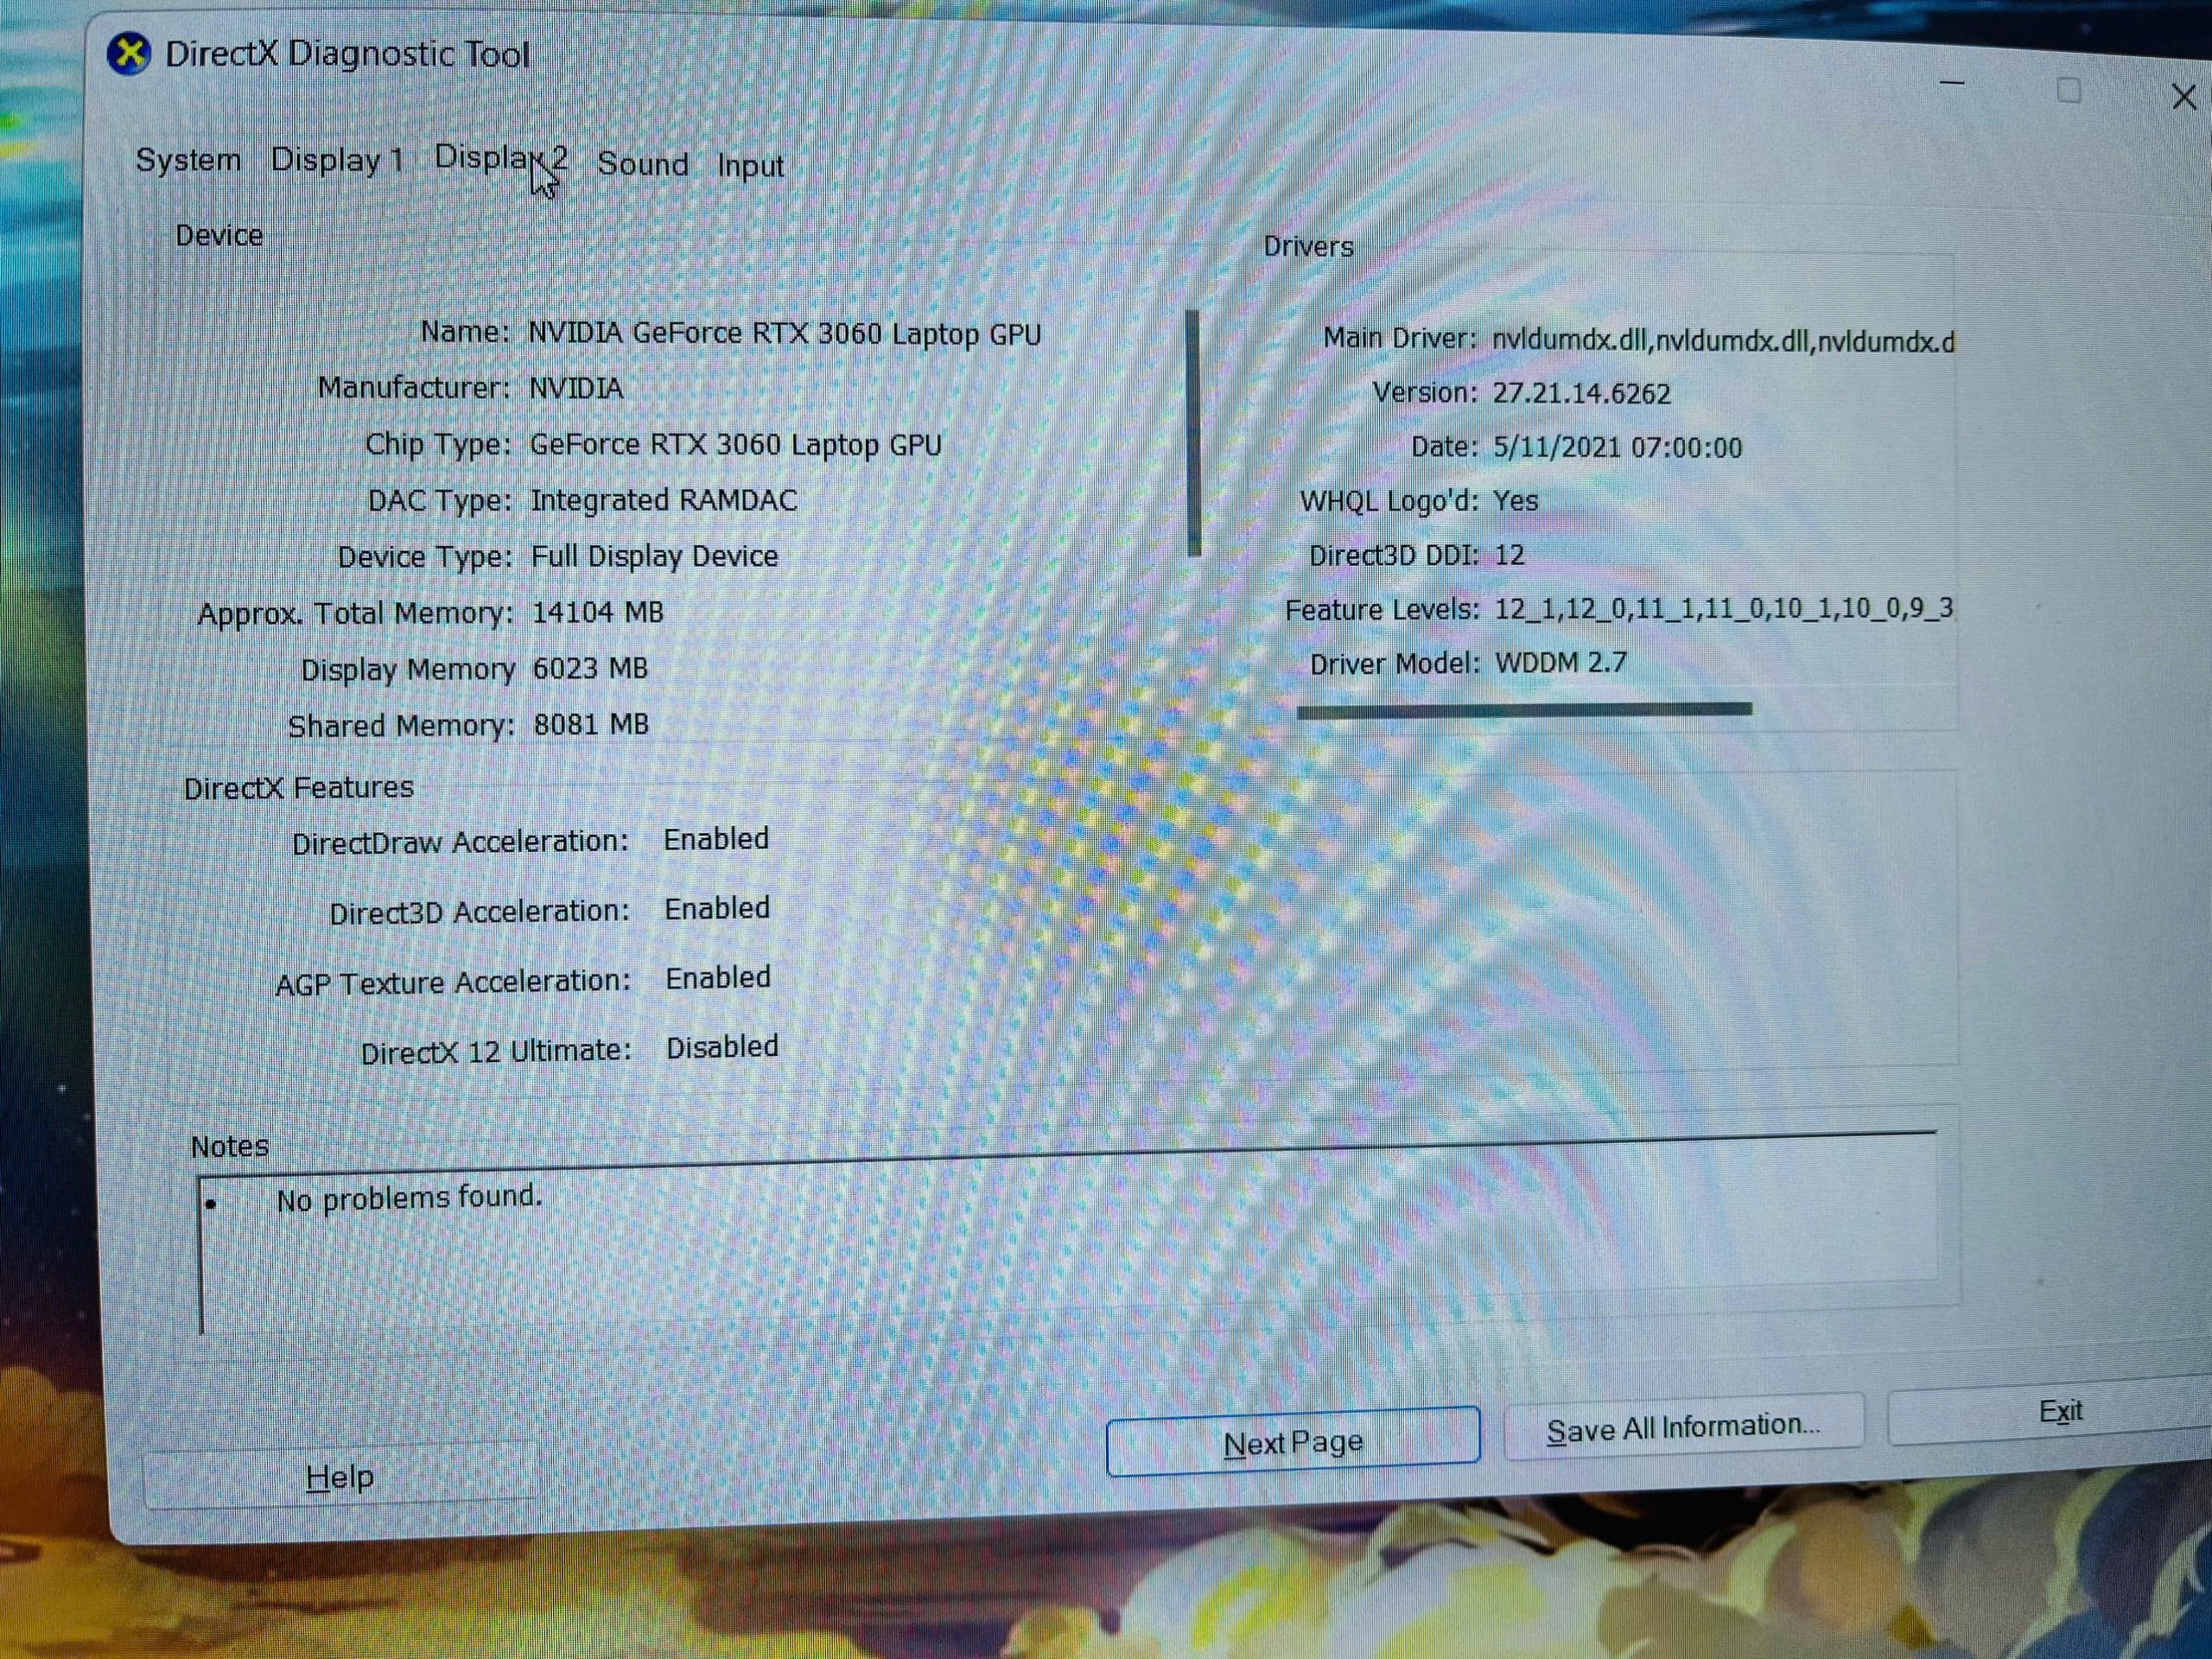Click the DirectX Features group label
The image size is (2212, 1659).
298,788
